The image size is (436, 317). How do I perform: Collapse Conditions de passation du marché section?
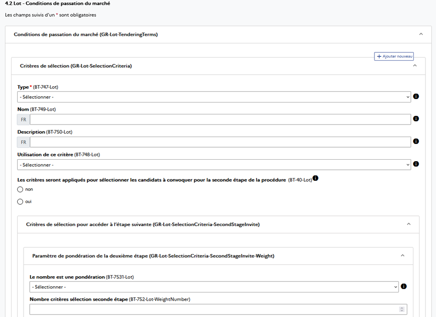click(x=421, y=34)
